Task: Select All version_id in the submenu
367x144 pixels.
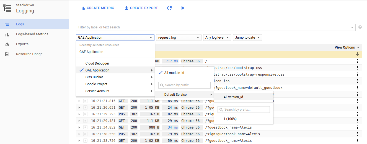Action: [x=233, y=97]
